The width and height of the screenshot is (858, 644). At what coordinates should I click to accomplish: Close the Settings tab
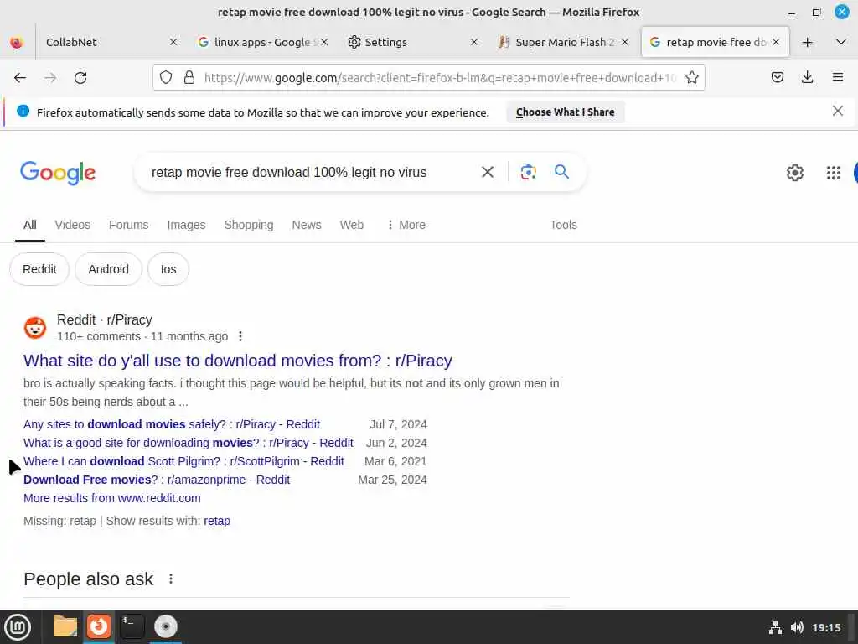474,42
